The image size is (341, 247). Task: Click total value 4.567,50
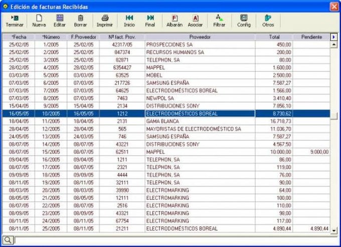274,144
